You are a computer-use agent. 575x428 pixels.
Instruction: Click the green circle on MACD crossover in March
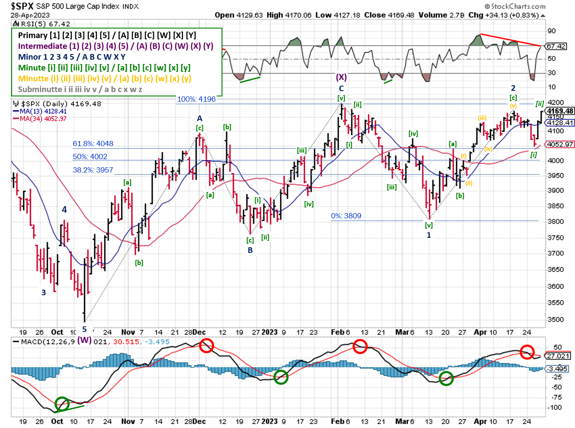pos(446,378)
